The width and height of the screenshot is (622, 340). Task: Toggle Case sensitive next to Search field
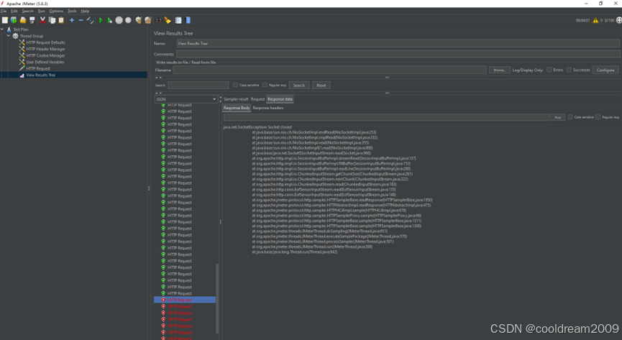236,85
